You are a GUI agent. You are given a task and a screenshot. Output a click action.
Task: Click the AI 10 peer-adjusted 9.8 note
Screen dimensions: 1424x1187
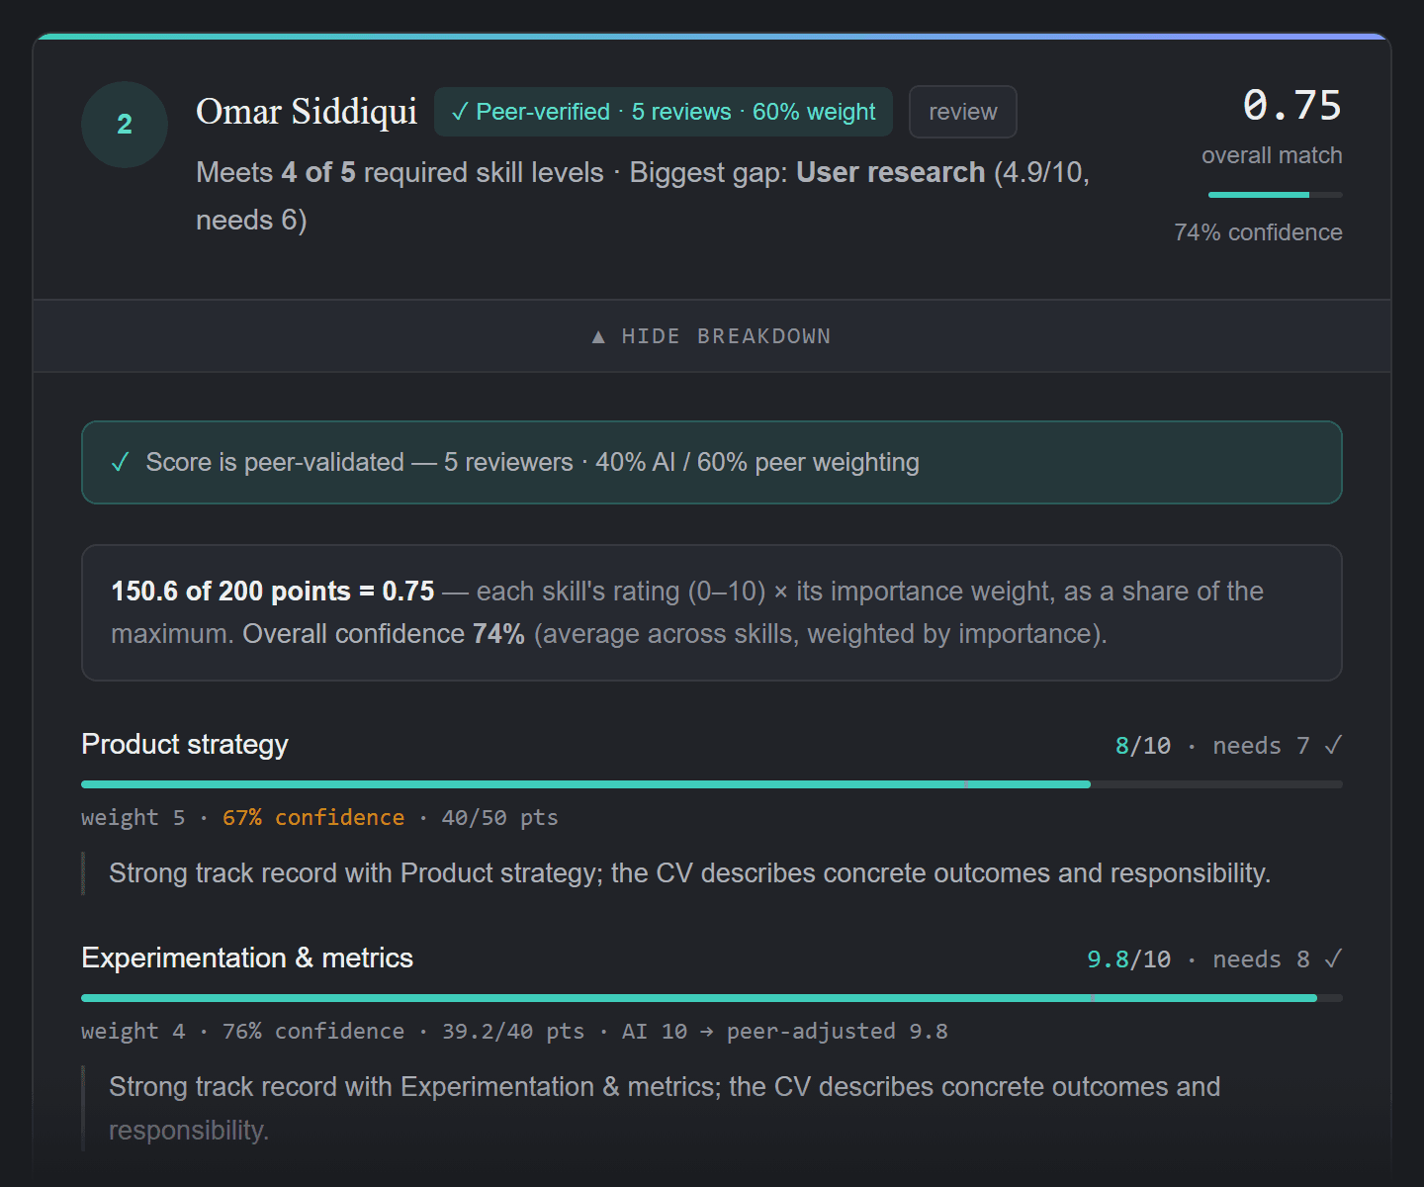coord(785,1032)
